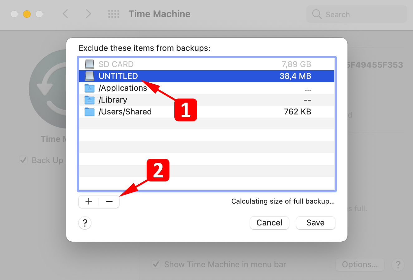Open Options… in Time Machine background window
413x280 pixels.
pos(360,265)
